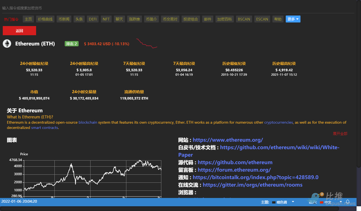This screenshot has height=211, width=361.
Task: Click the ETH price sparkline chart
Action: 147,44
